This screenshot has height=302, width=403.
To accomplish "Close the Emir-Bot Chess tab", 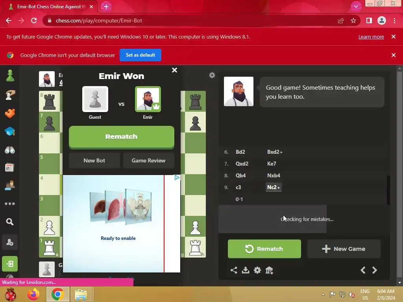I will click(x=91, y=7).
